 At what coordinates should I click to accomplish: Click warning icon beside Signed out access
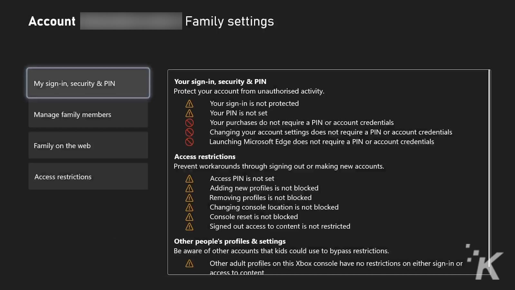pos(189,226)
